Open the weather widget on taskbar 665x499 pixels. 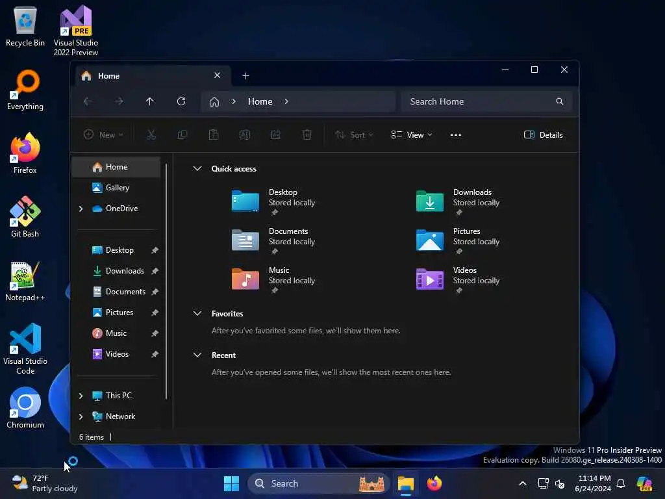pos(45,483)
